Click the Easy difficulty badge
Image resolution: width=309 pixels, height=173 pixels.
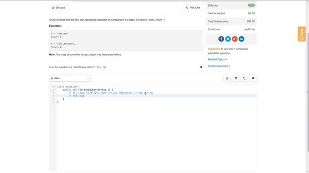coord(251,5)
